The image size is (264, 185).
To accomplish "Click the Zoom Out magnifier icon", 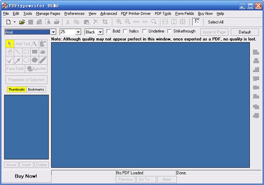I will 128,22.
